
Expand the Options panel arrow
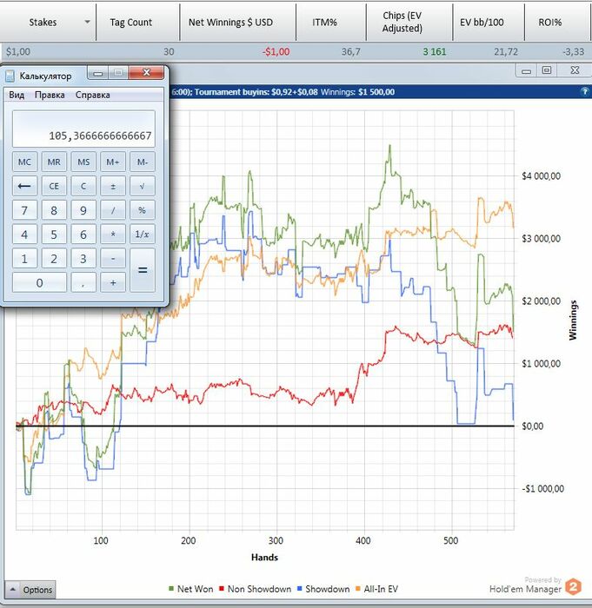click(x=12, y=590)
